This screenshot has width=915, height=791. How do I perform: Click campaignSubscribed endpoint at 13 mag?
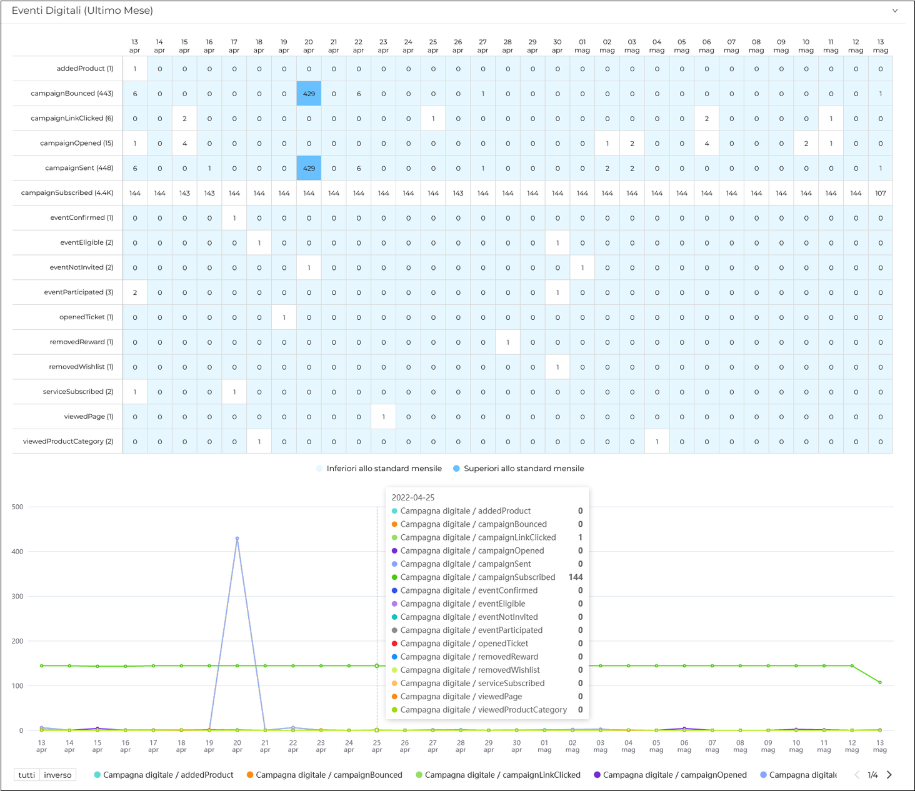pos(880,682)
